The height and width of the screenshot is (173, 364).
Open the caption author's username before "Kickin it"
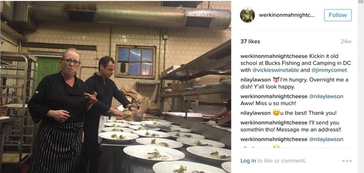tap(274, 56)
